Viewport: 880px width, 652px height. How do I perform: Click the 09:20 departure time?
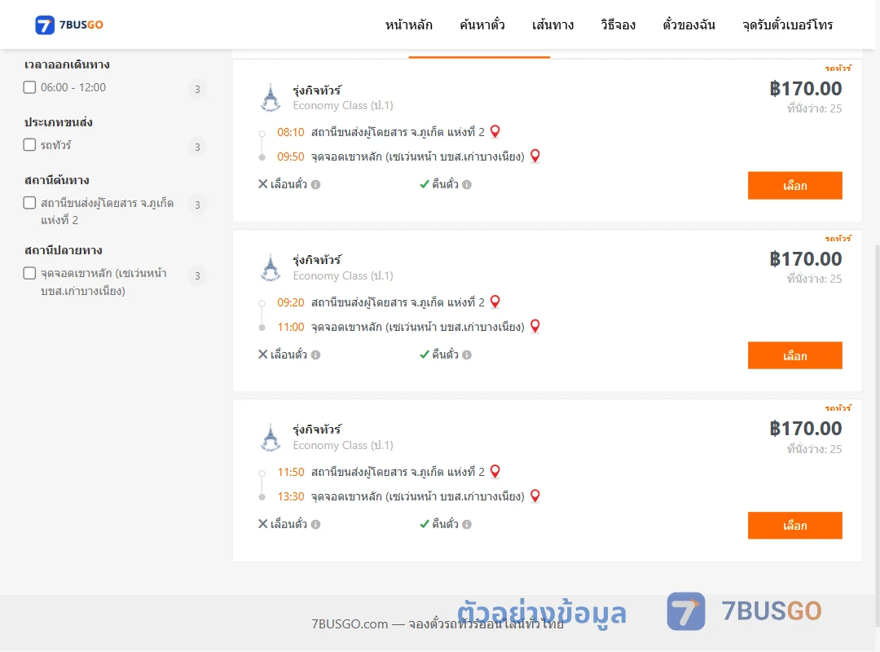[x=291, y=302]
